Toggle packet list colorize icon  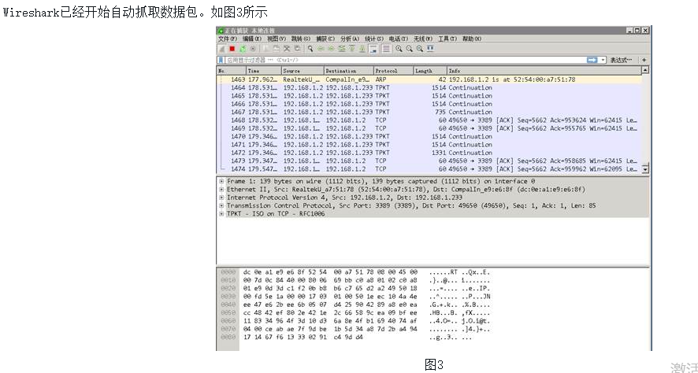(386, 49)
